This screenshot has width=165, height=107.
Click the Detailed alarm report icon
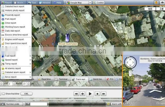click(3, 72)
